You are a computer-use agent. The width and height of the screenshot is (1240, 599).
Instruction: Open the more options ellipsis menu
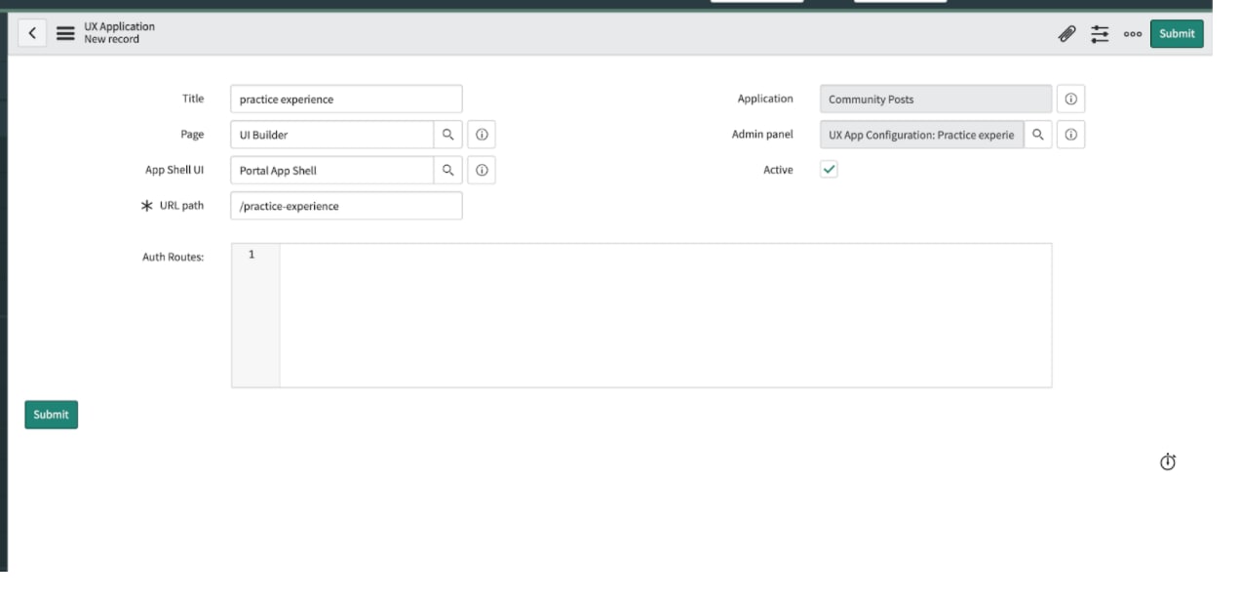pos(1133,33)
